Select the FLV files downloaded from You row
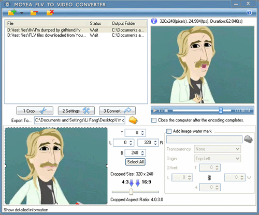This screenshot has width=259, height=215. (x=76, y=35)
